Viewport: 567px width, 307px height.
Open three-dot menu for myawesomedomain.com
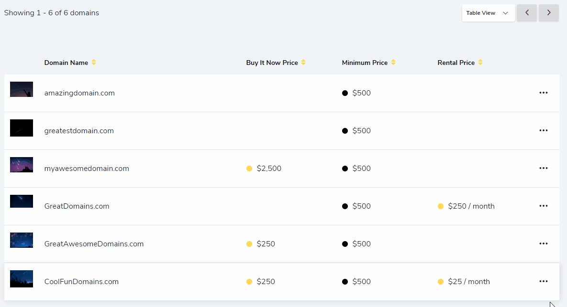[x=543, y=169]
